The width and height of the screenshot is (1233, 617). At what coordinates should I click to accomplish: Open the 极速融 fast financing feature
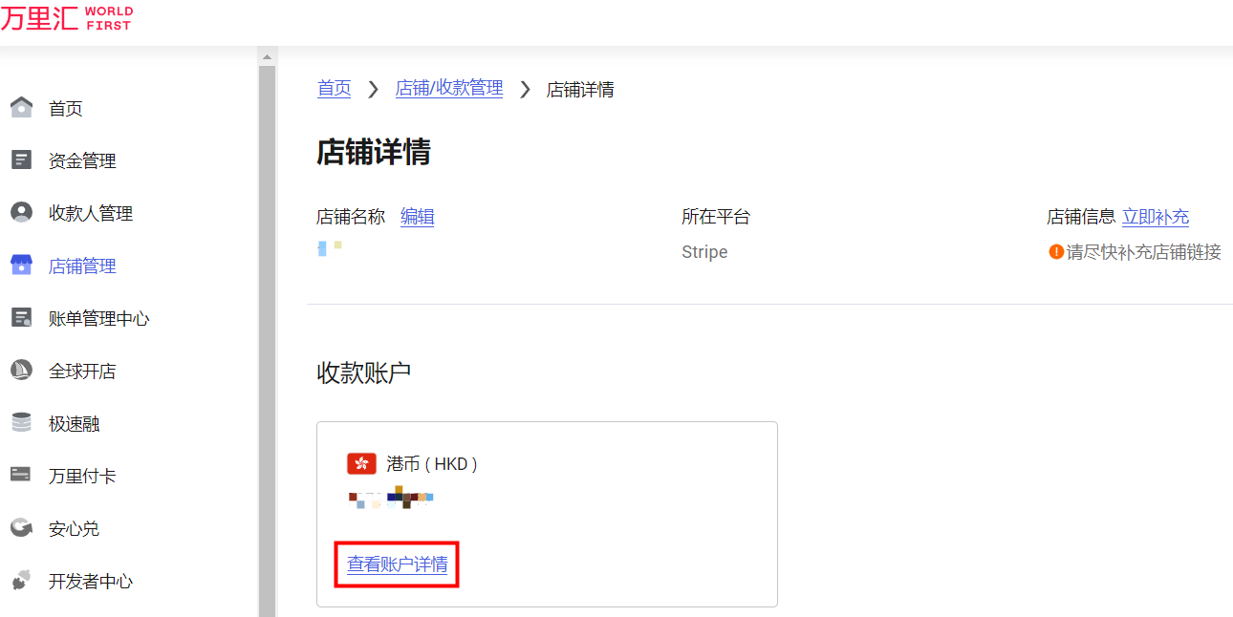click(x=21, y=422)
